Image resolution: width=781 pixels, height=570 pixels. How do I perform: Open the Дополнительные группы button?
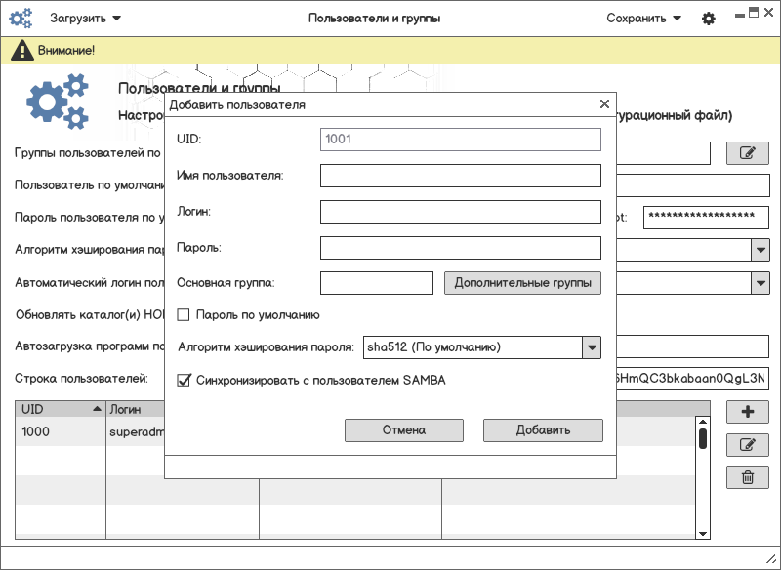[x=522, y=283]
